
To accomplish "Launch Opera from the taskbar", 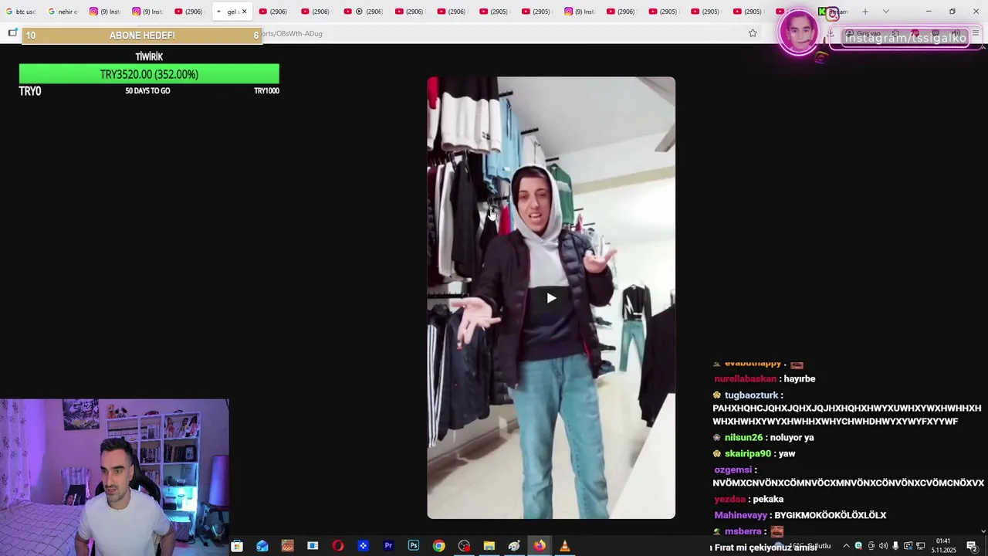I will pyautogui.click(x=338, y=546).
